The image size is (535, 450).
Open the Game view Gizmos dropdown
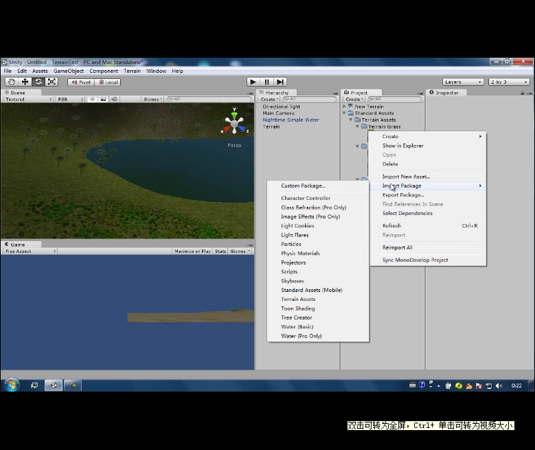tap(240, 251)
